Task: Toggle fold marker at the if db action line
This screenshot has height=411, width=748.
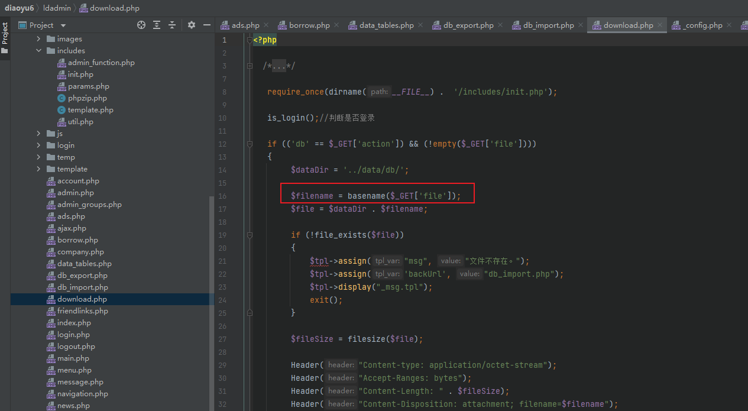Action: coord(250,144)
